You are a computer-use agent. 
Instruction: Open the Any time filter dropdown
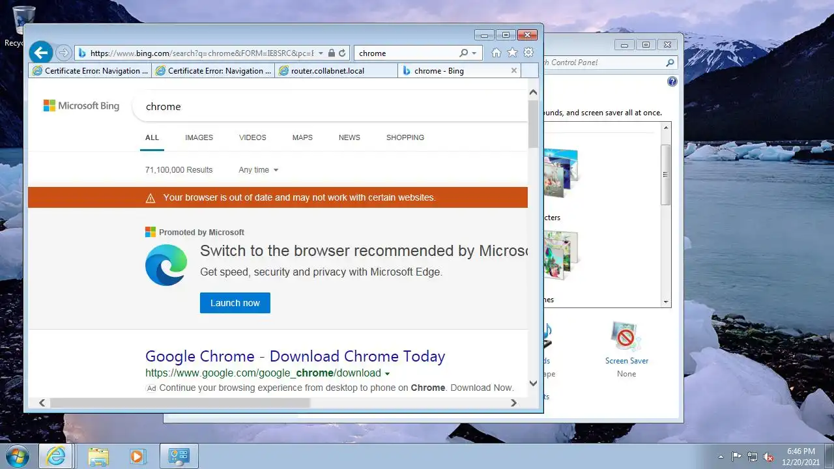click(259, 170)
